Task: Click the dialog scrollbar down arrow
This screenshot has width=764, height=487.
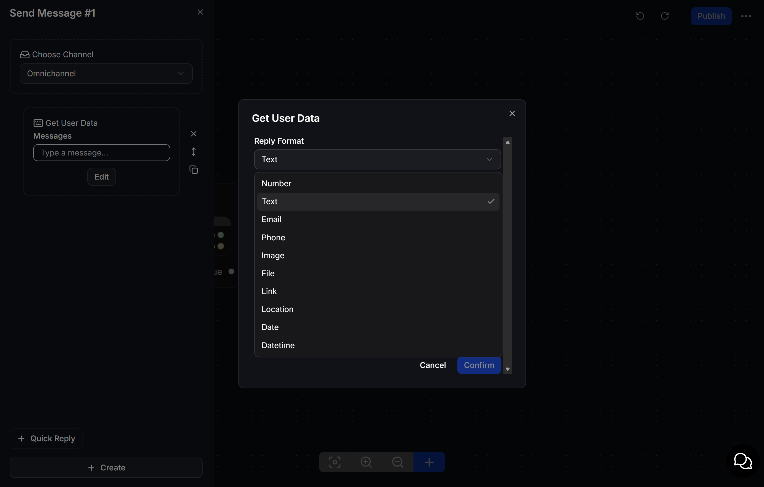Action: coord(507,369)
